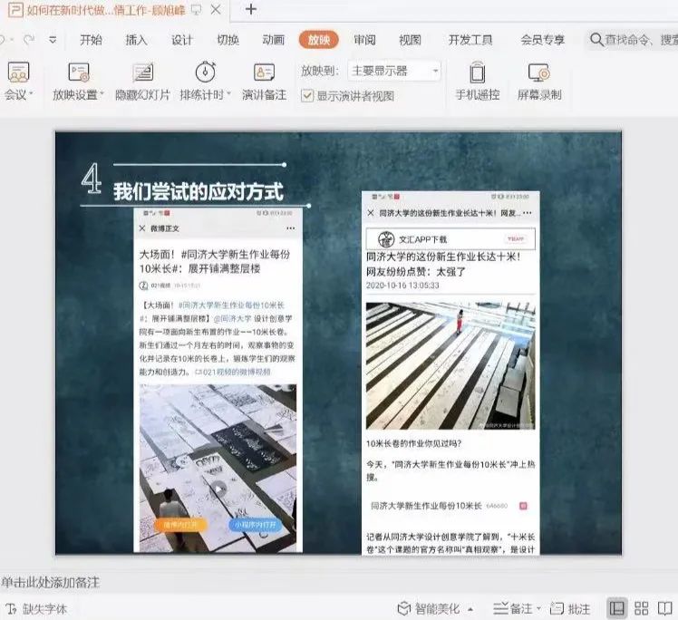Image resolution: width=678 pixels, height=620 pixels.
Task: Click the redo arrow icon
Action: click(x=29, y=40)
